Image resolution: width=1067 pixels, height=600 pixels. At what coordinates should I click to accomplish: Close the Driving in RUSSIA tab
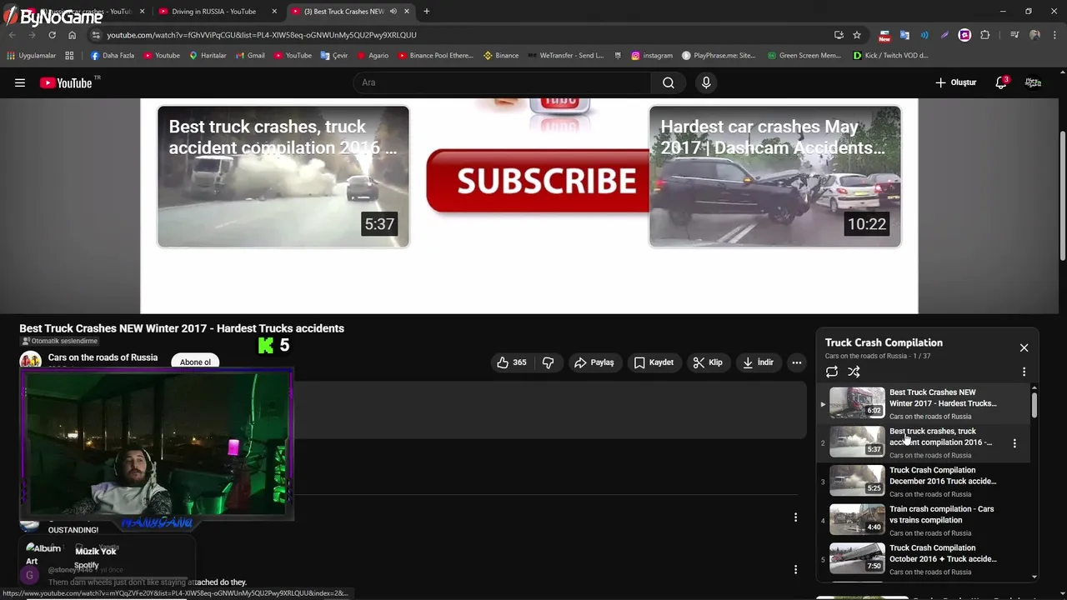point(274,12)
